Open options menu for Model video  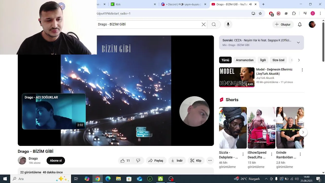point(302,70)
